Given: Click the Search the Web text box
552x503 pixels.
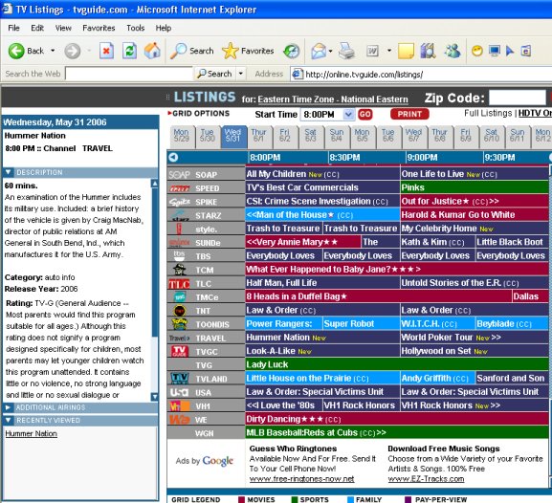Looking at the screenshot, I should [x=129, y=74].
